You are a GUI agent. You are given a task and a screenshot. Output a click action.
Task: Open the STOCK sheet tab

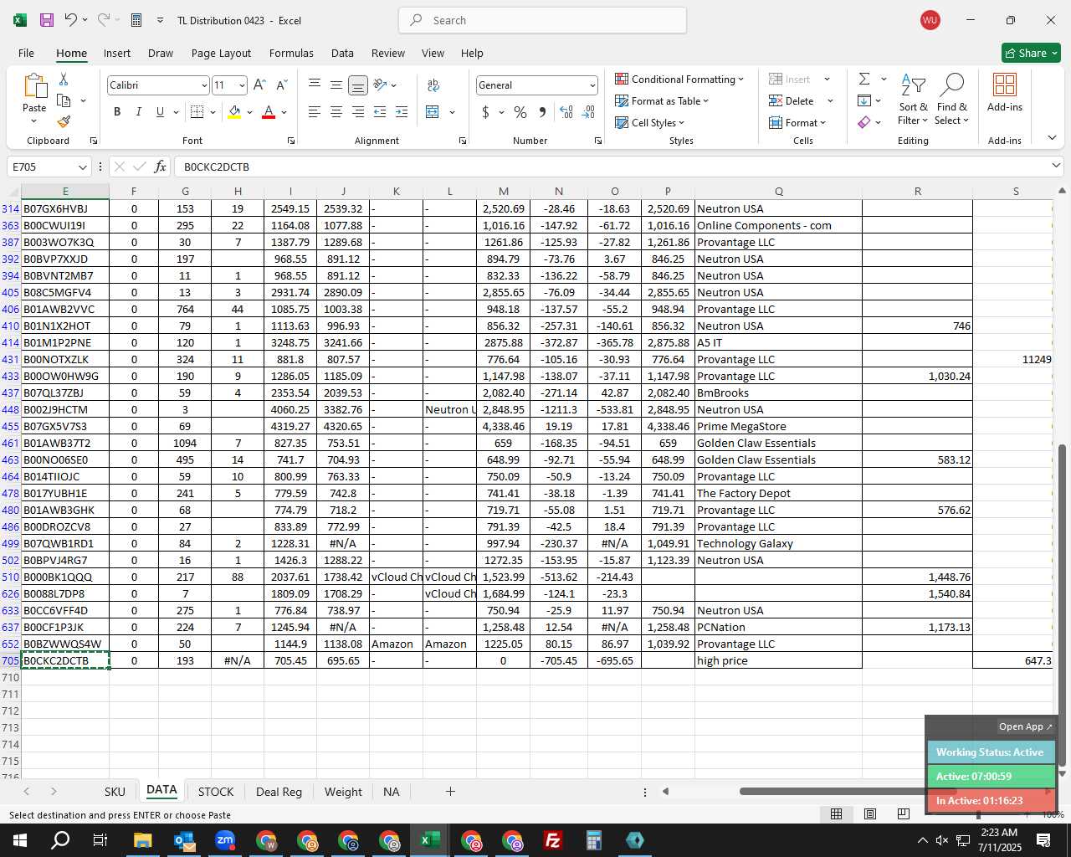coord(216,792)
